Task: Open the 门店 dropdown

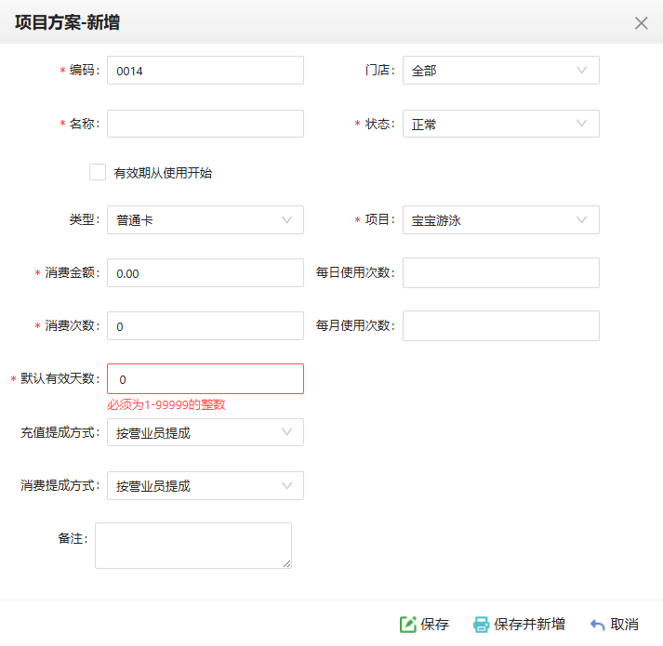Action: point(500,71)
